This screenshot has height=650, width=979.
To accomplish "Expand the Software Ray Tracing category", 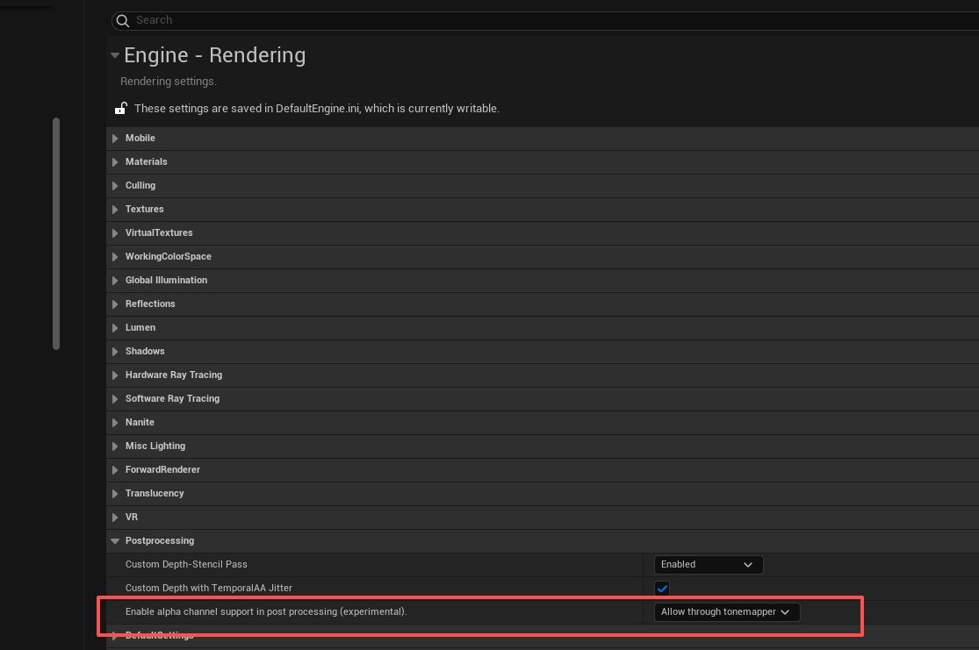I will click(115, 399).
